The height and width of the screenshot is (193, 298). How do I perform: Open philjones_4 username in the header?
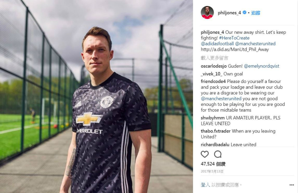229,13
